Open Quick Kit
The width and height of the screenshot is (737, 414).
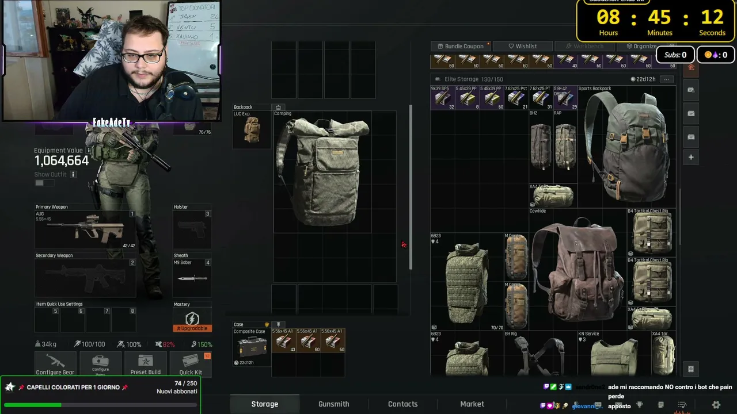191,364
